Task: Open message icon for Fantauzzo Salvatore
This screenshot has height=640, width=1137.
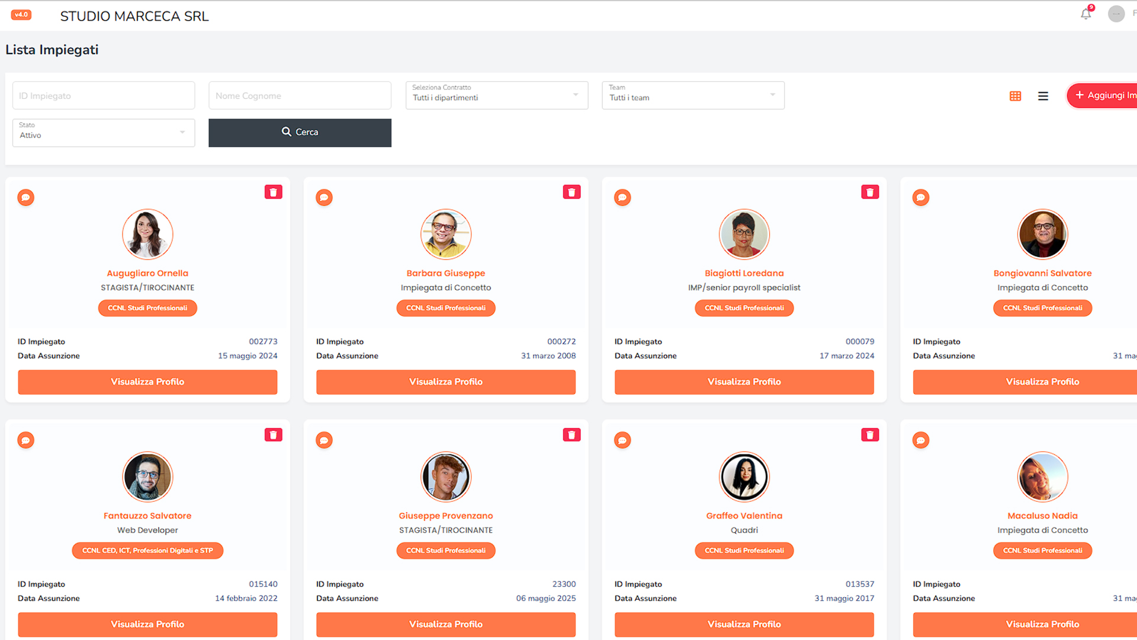Action: (x=25, y=440)
